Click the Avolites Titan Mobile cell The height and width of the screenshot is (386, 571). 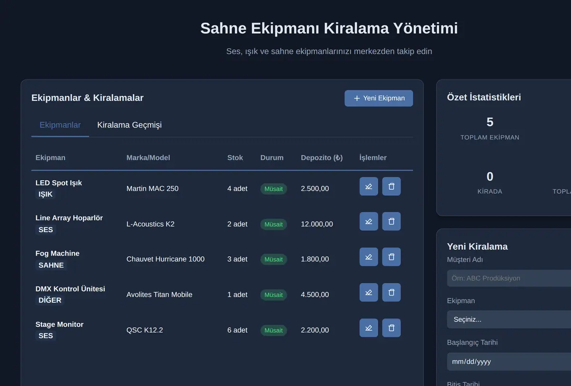[x=159, y=295]
